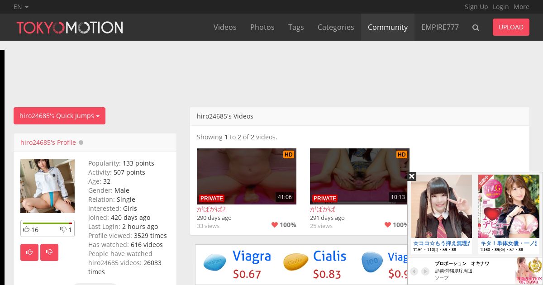Click the thumbs-down dislike button
Screen dimensions: 543x285
point(49,252)
